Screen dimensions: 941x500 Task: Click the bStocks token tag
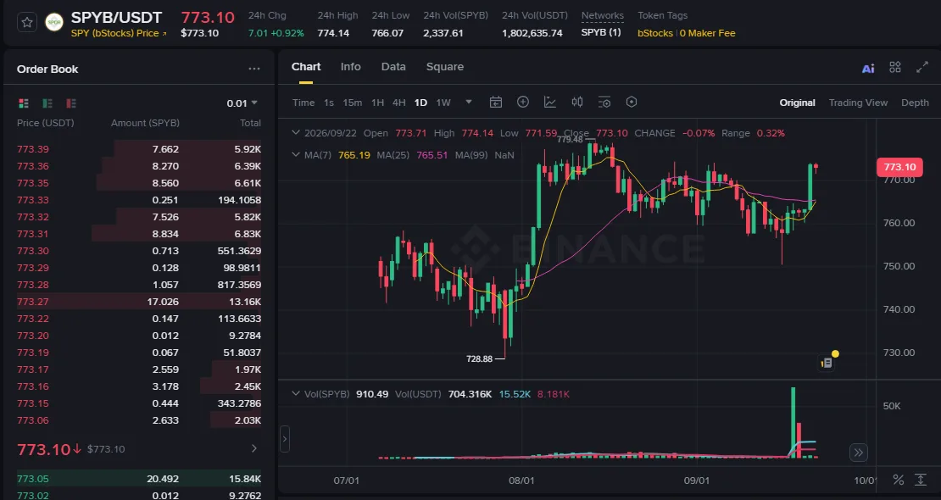pyautogui.click(x=655, y=33)
